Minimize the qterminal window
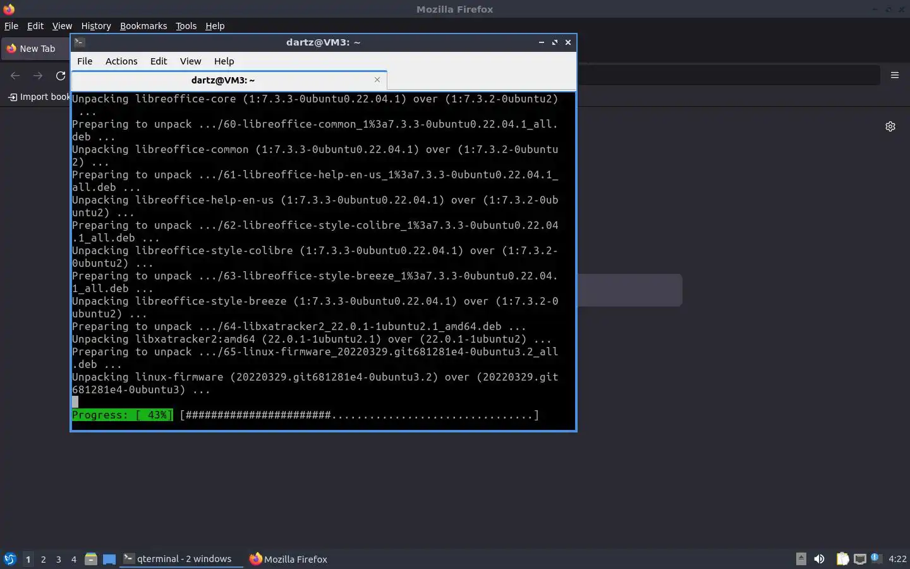The image size is (910, 569). point(542,42)
